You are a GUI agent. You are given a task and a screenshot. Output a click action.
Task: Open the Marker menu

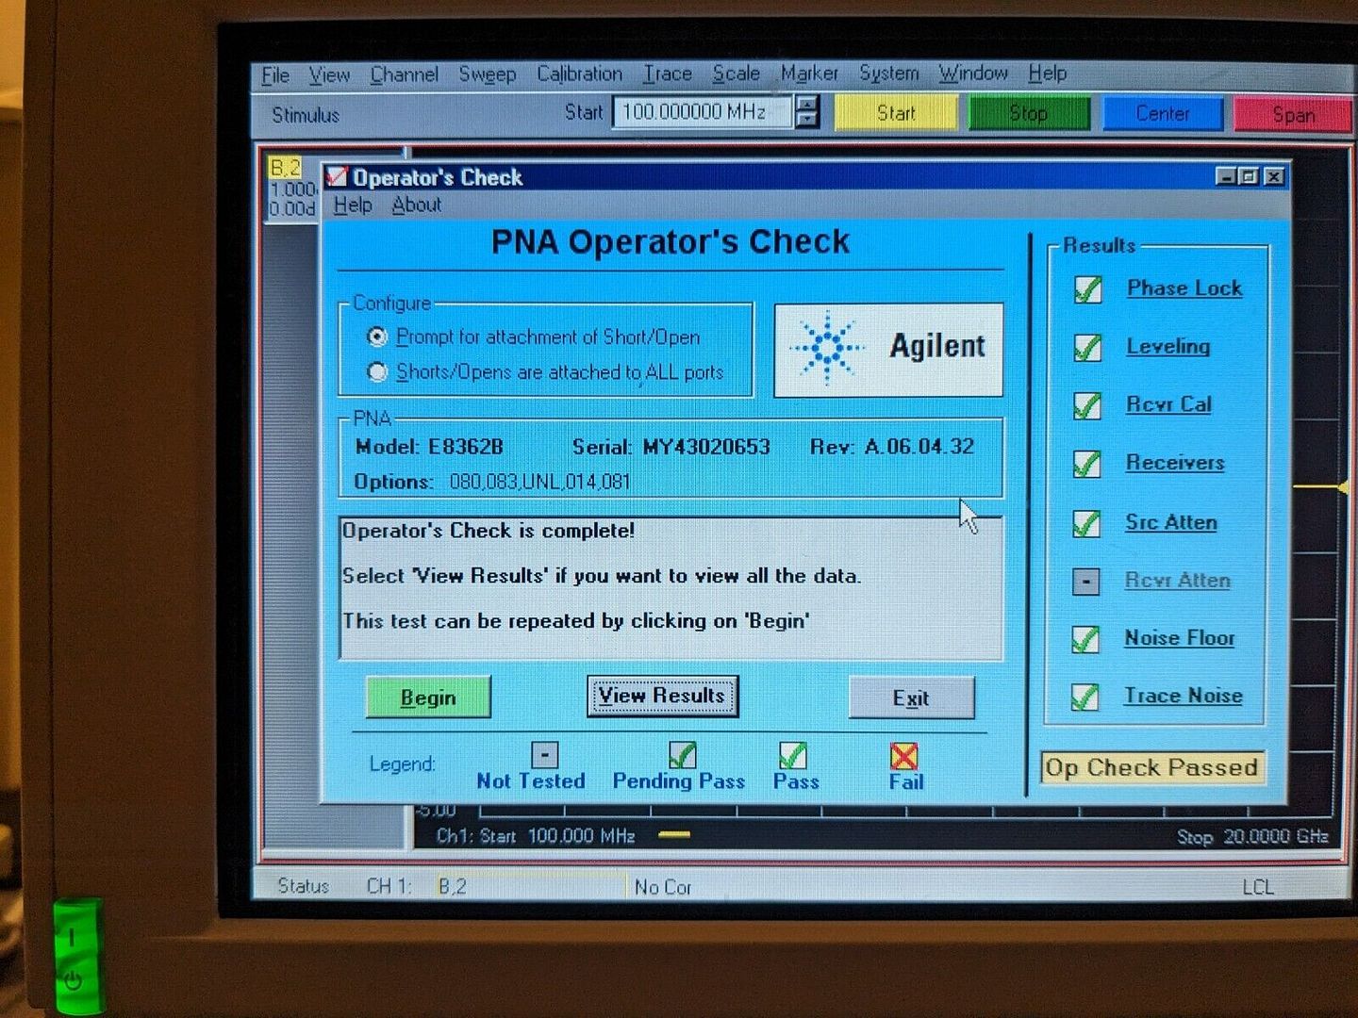[808, 74]
